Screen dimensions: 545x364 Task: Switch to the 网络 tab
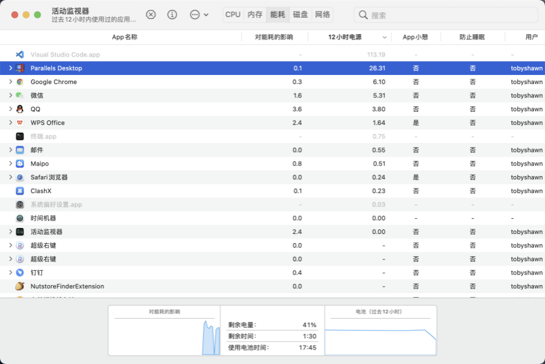[x=322, y=14]
